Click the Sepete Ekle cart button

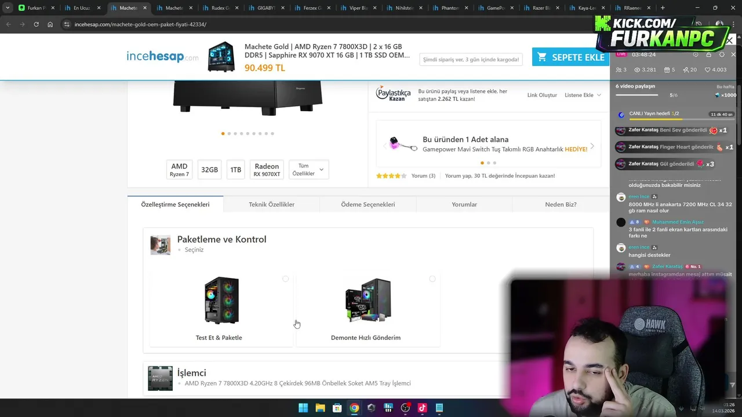(571, 57)
